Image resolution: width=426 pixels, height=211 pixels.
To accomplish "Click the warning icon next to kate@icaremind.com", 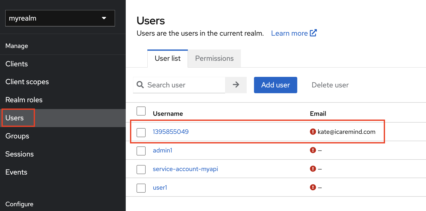I will point(313,132).
